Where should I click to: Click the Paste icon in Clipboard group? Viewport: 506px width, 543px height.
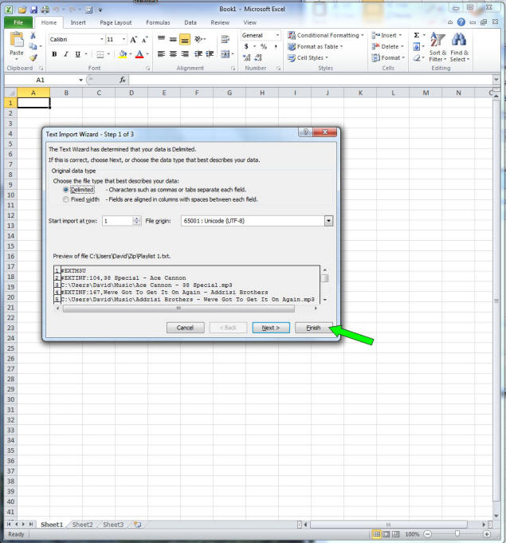pyautogui.click(x=16, y=40)
